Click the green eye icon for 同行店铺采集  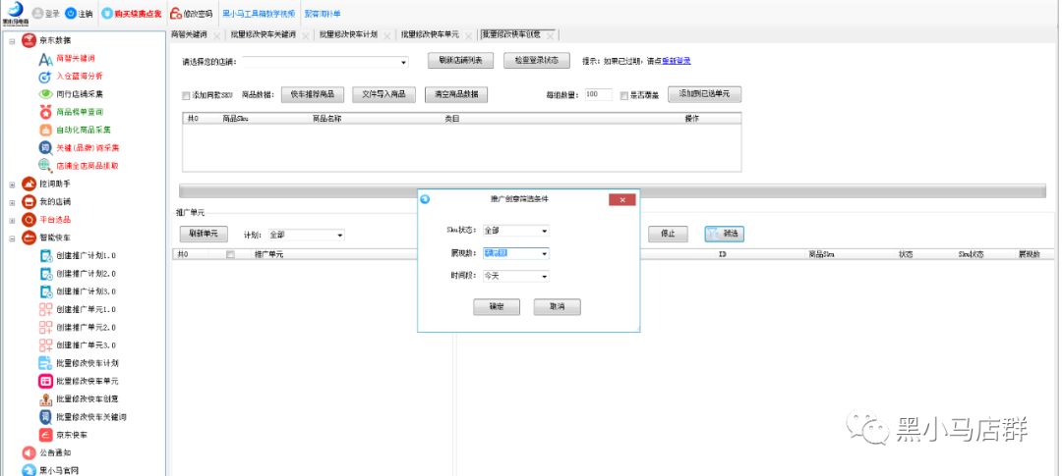tap(45, 94)
